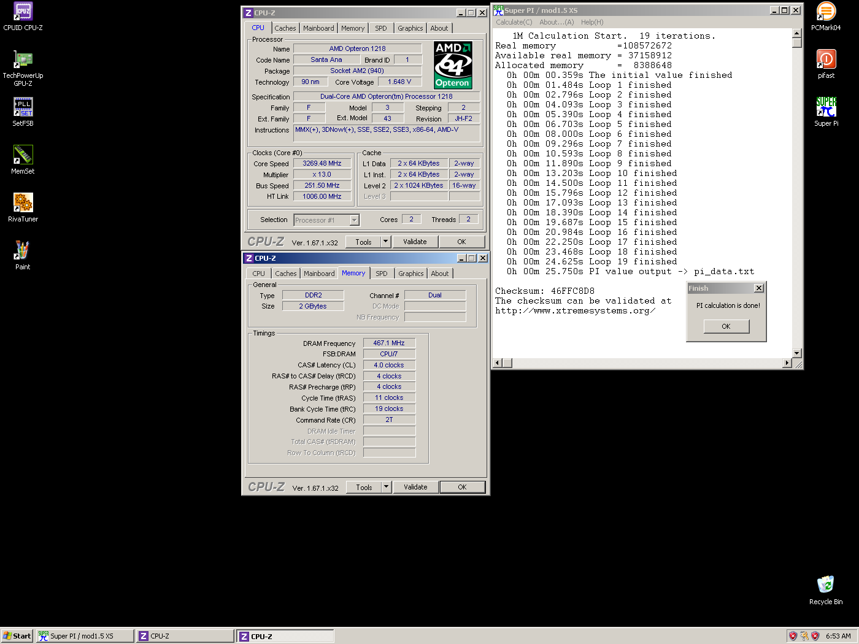Open the Start menu

click(x=17, y=636)
